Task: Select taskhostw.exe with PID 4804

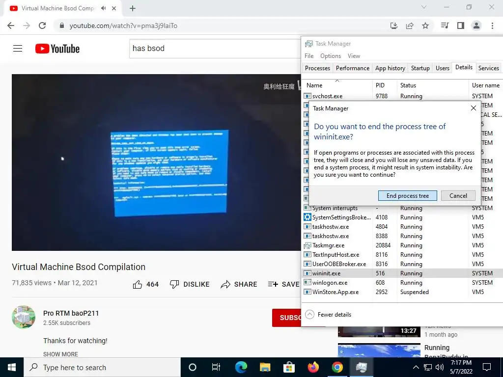Action: [x=402, y=227]
